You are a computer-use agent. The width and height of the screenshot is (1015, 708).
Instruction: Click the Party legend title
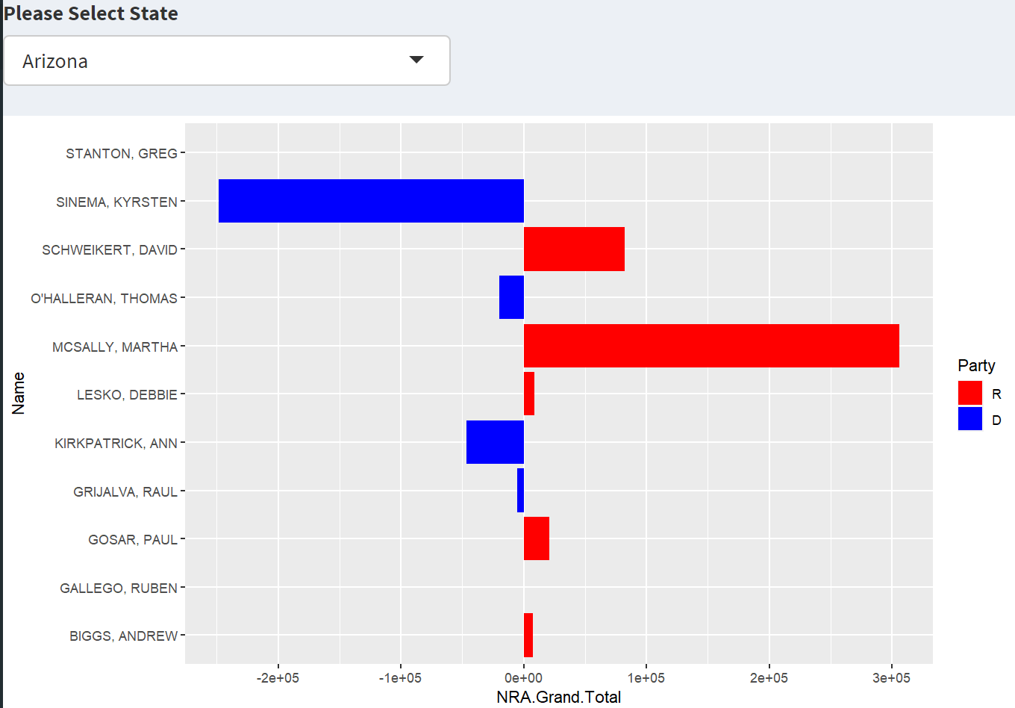click(x=976, y=365)
